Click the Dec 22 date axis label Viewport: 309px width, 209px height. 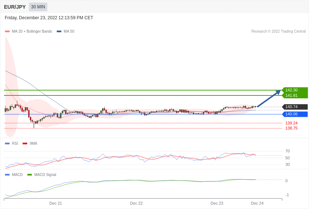tap(136, 203)
